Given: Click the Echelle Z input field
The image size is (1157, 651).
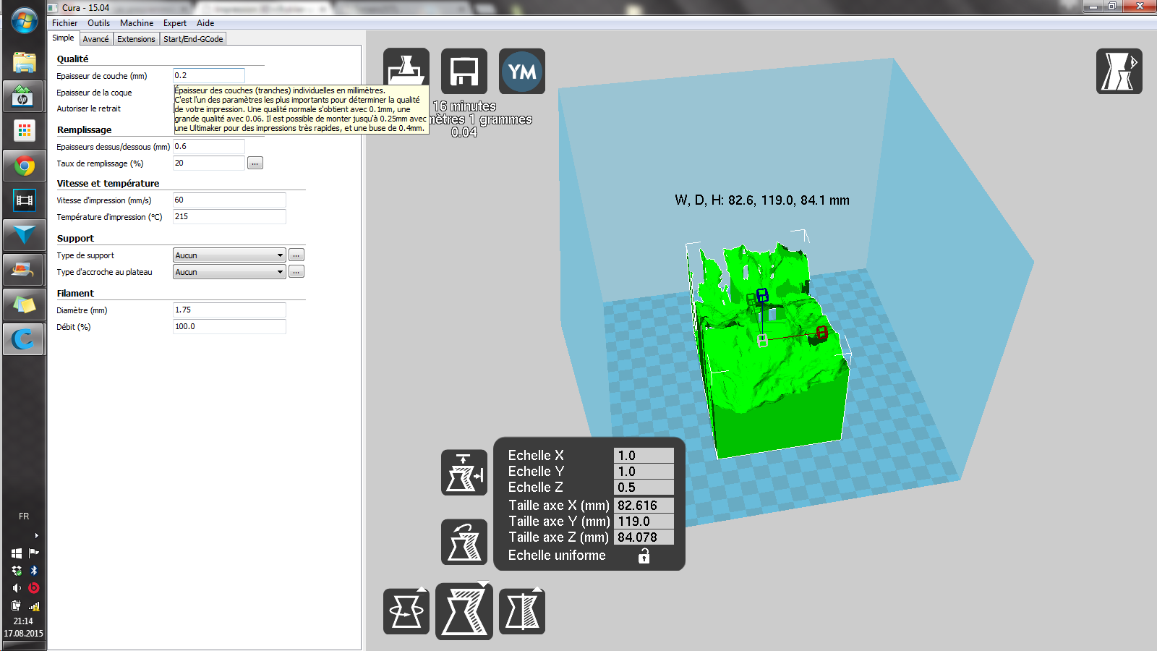Looking at the screenshot, I should click(643, 488).
